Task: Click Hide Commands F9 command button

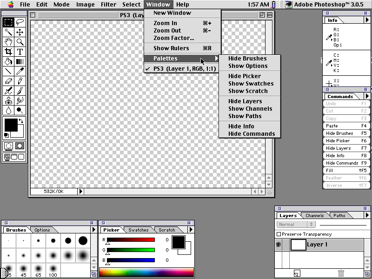Action: (346, 163)
